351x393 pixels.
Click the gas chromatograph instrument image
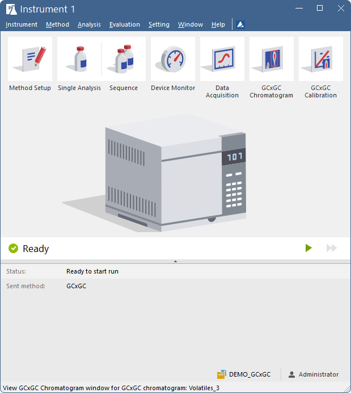[x=176, y=173]
